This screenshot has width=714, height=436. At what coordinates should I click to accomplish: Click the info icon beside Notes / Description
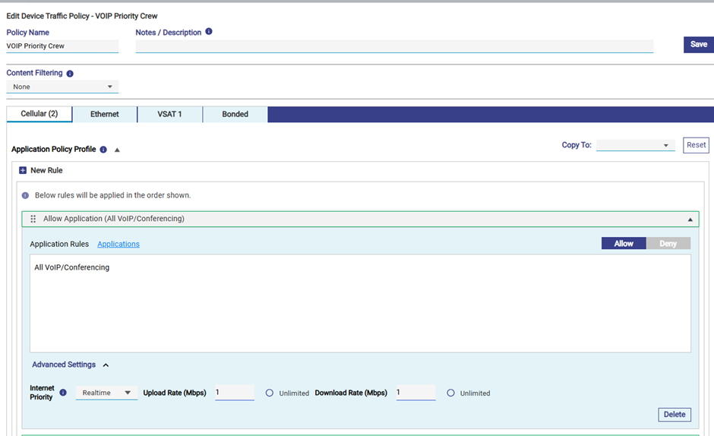pos(209,32)
